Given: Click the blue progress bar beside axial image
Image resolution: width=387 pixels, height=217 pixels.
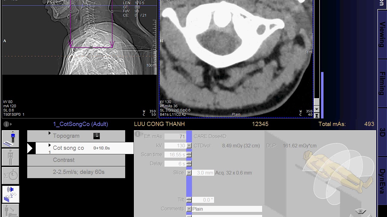Looking at the screenshot, I should [322, 95].
